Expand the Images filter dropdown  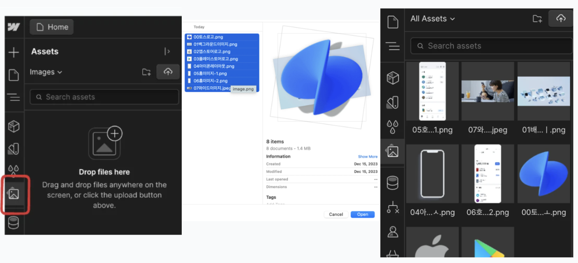(x=46, y=72)
